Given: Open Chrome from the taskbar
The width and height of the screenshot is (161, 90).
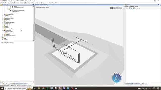Looking at the screenshot, I should click(x=43, y=88).
